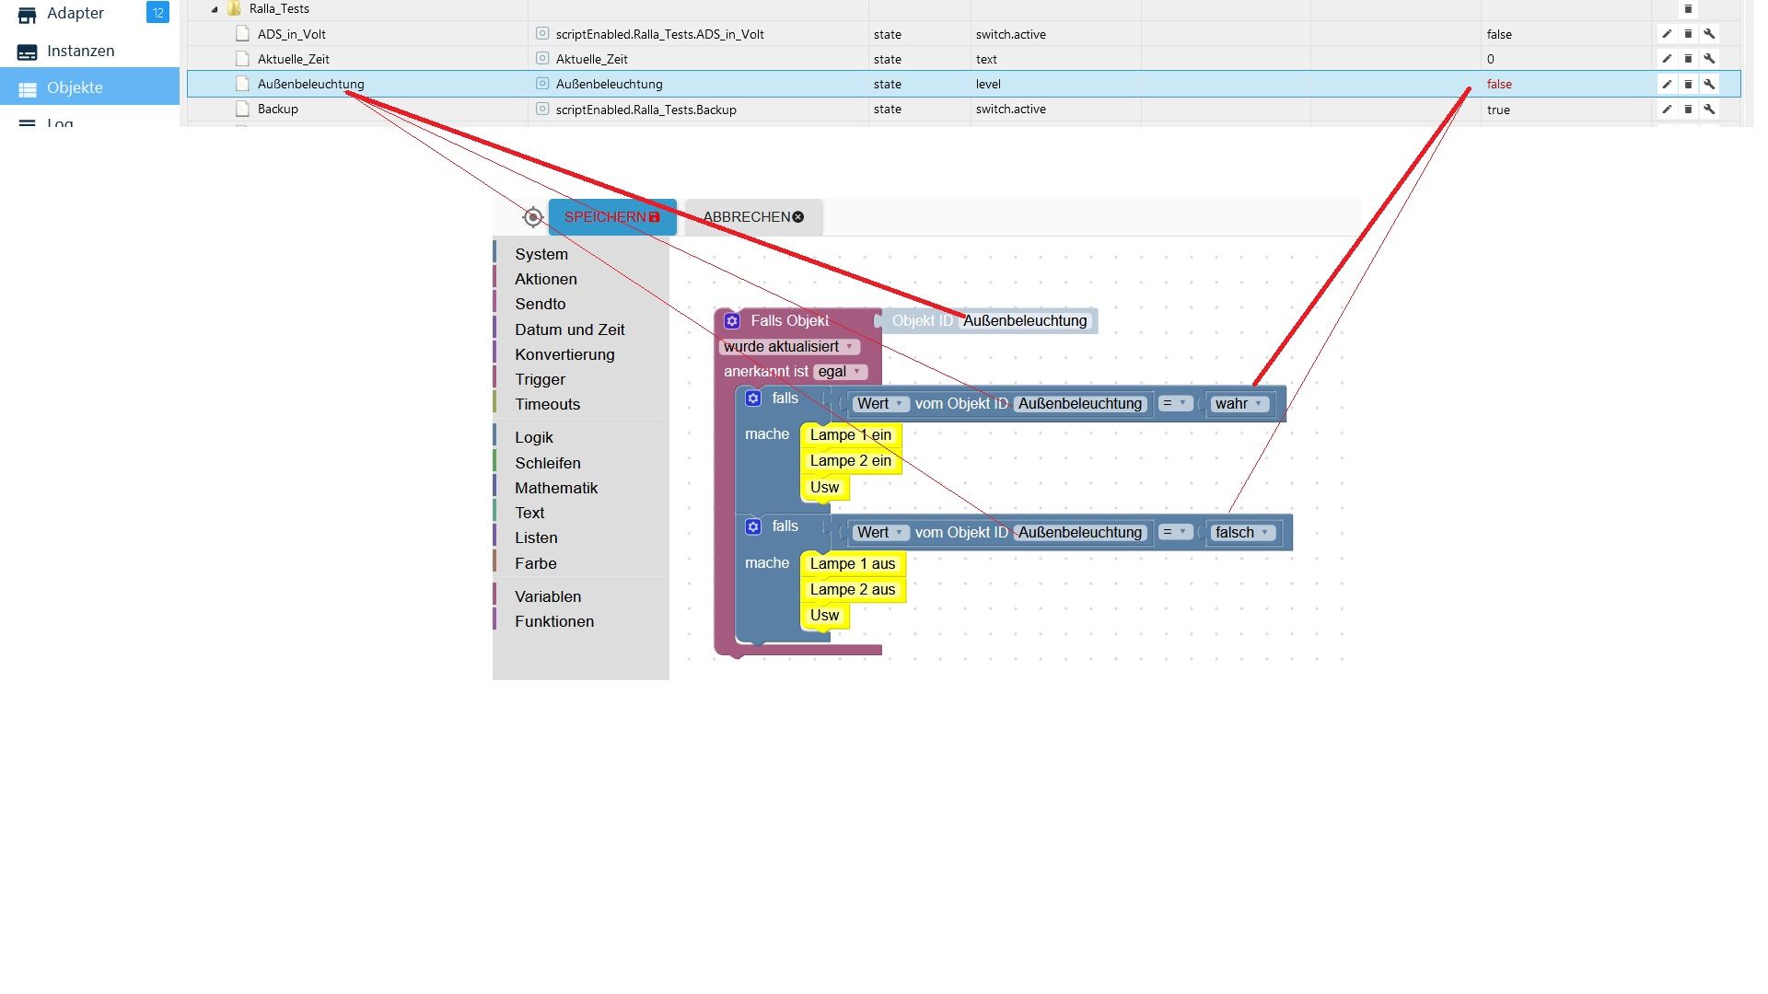The width and height of the screenshot is (1768, 994).
Task: Open the Trigger block category
Action: [x=540, y=379]
